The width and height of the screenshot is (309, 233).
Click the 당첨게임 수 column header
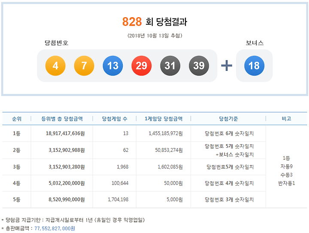point(115,118)
